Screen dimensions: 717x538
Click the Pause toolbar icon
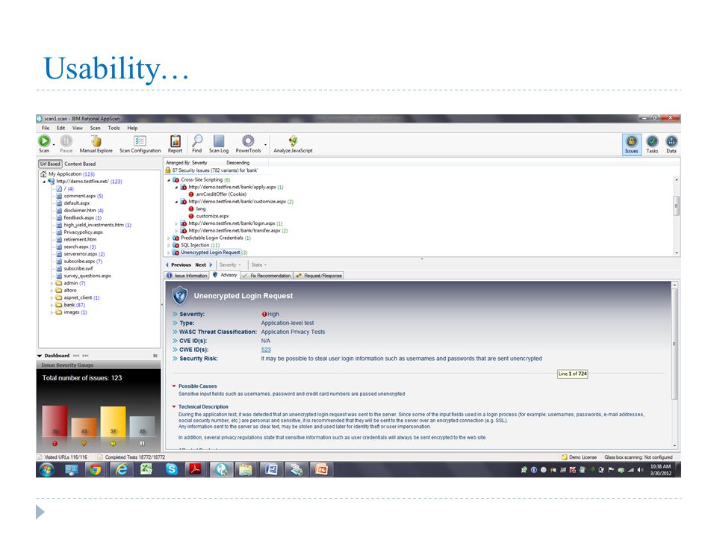tap(66, 141)
